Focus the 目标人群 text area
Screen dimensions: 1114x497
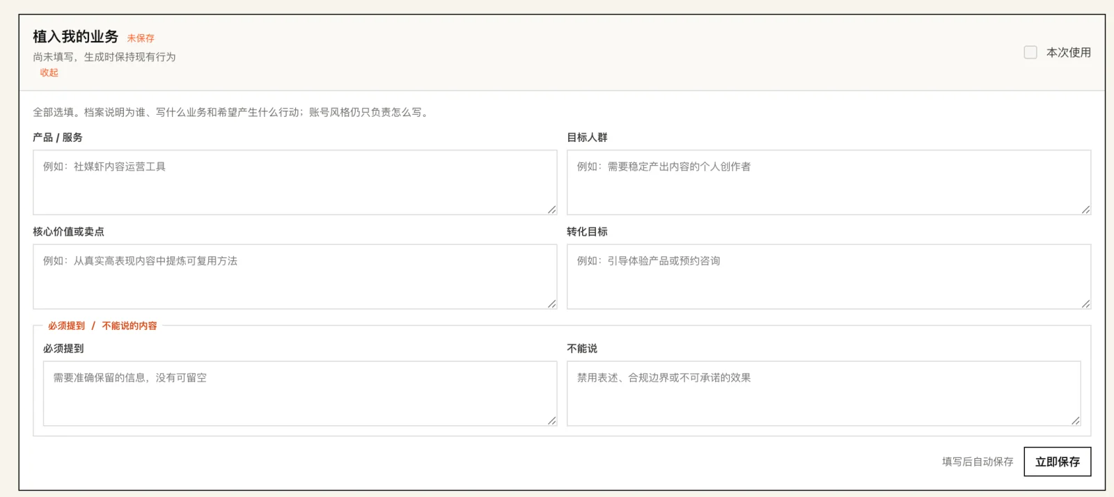pos(829,182)
